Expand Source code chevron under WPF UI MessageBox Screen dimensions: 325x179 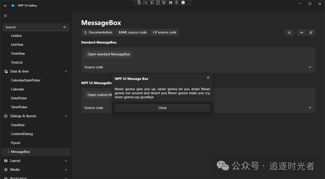point(310,107)
